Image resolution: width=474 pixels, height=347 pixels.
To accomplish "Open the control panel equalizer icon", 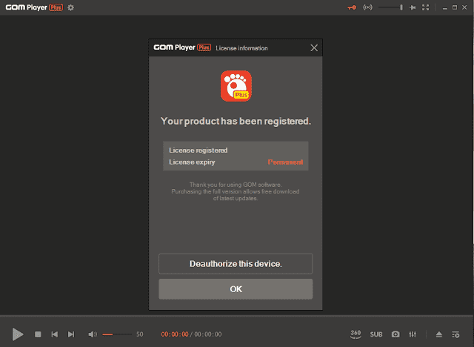I will click(x=413, y=334).
